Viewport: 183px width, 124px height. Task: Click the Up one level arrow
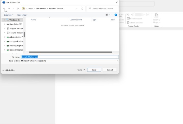pyautogui.click(x=18, y=9)
